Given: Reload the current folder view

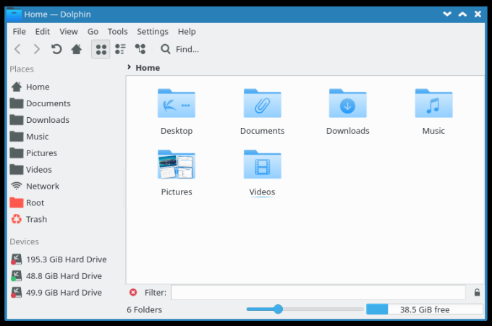Looking at the screenshot, I should click(x=56, y=49).
